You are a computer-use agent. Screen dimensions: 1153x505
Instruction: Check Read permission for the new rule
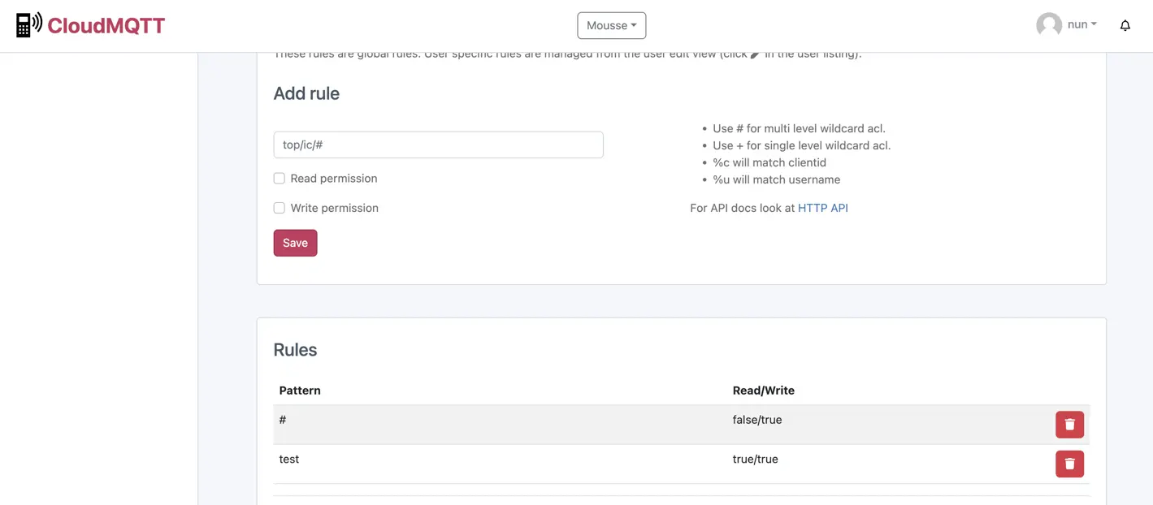click(279, 177)
